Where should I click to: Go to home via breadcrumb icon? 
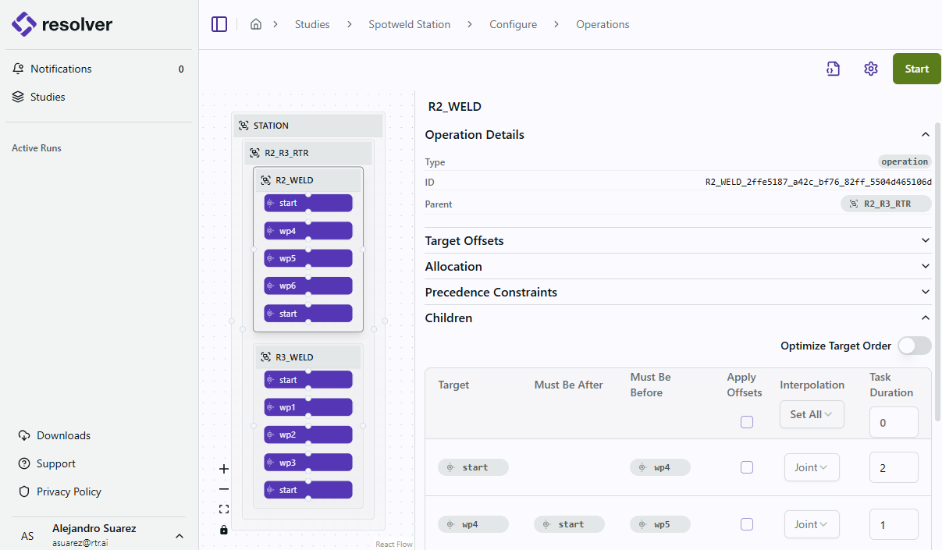point(256,24)
